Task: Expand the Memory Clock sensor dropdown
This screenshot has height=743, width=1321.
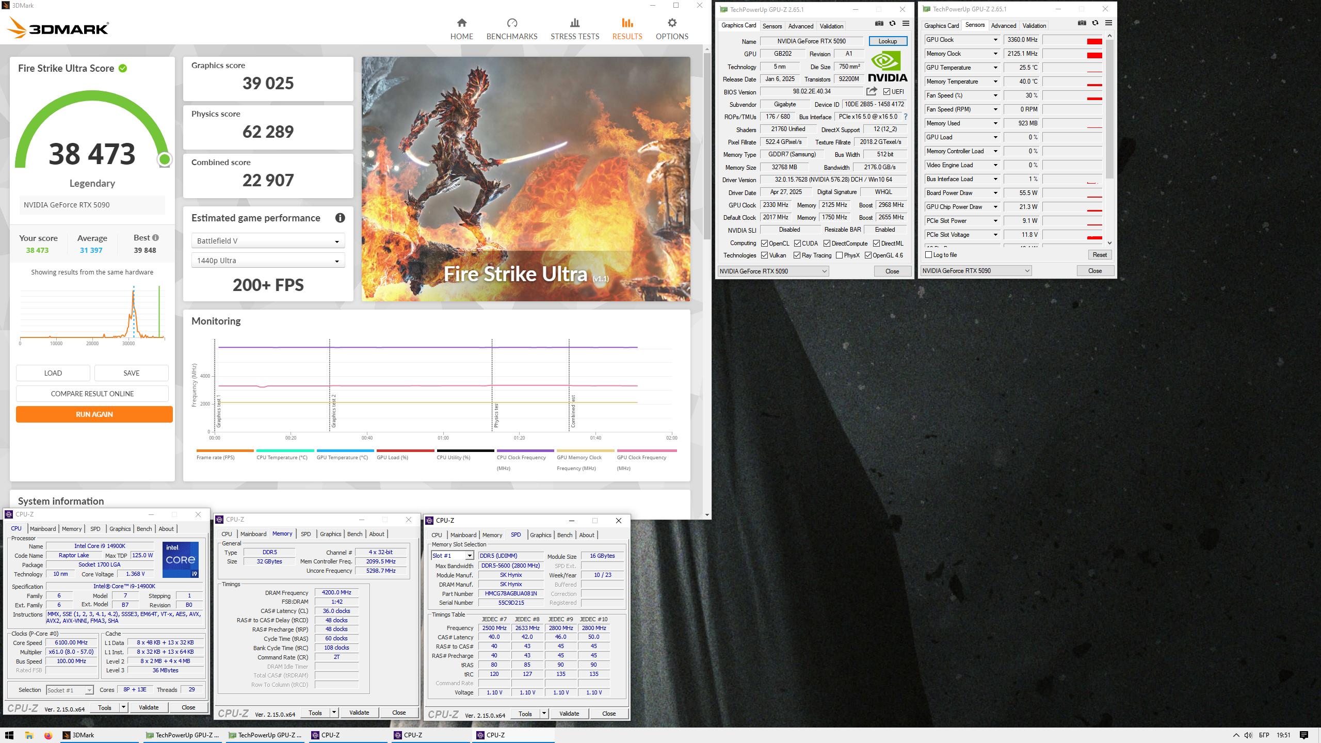Action: pyautogui.click(x=995, y=54)
